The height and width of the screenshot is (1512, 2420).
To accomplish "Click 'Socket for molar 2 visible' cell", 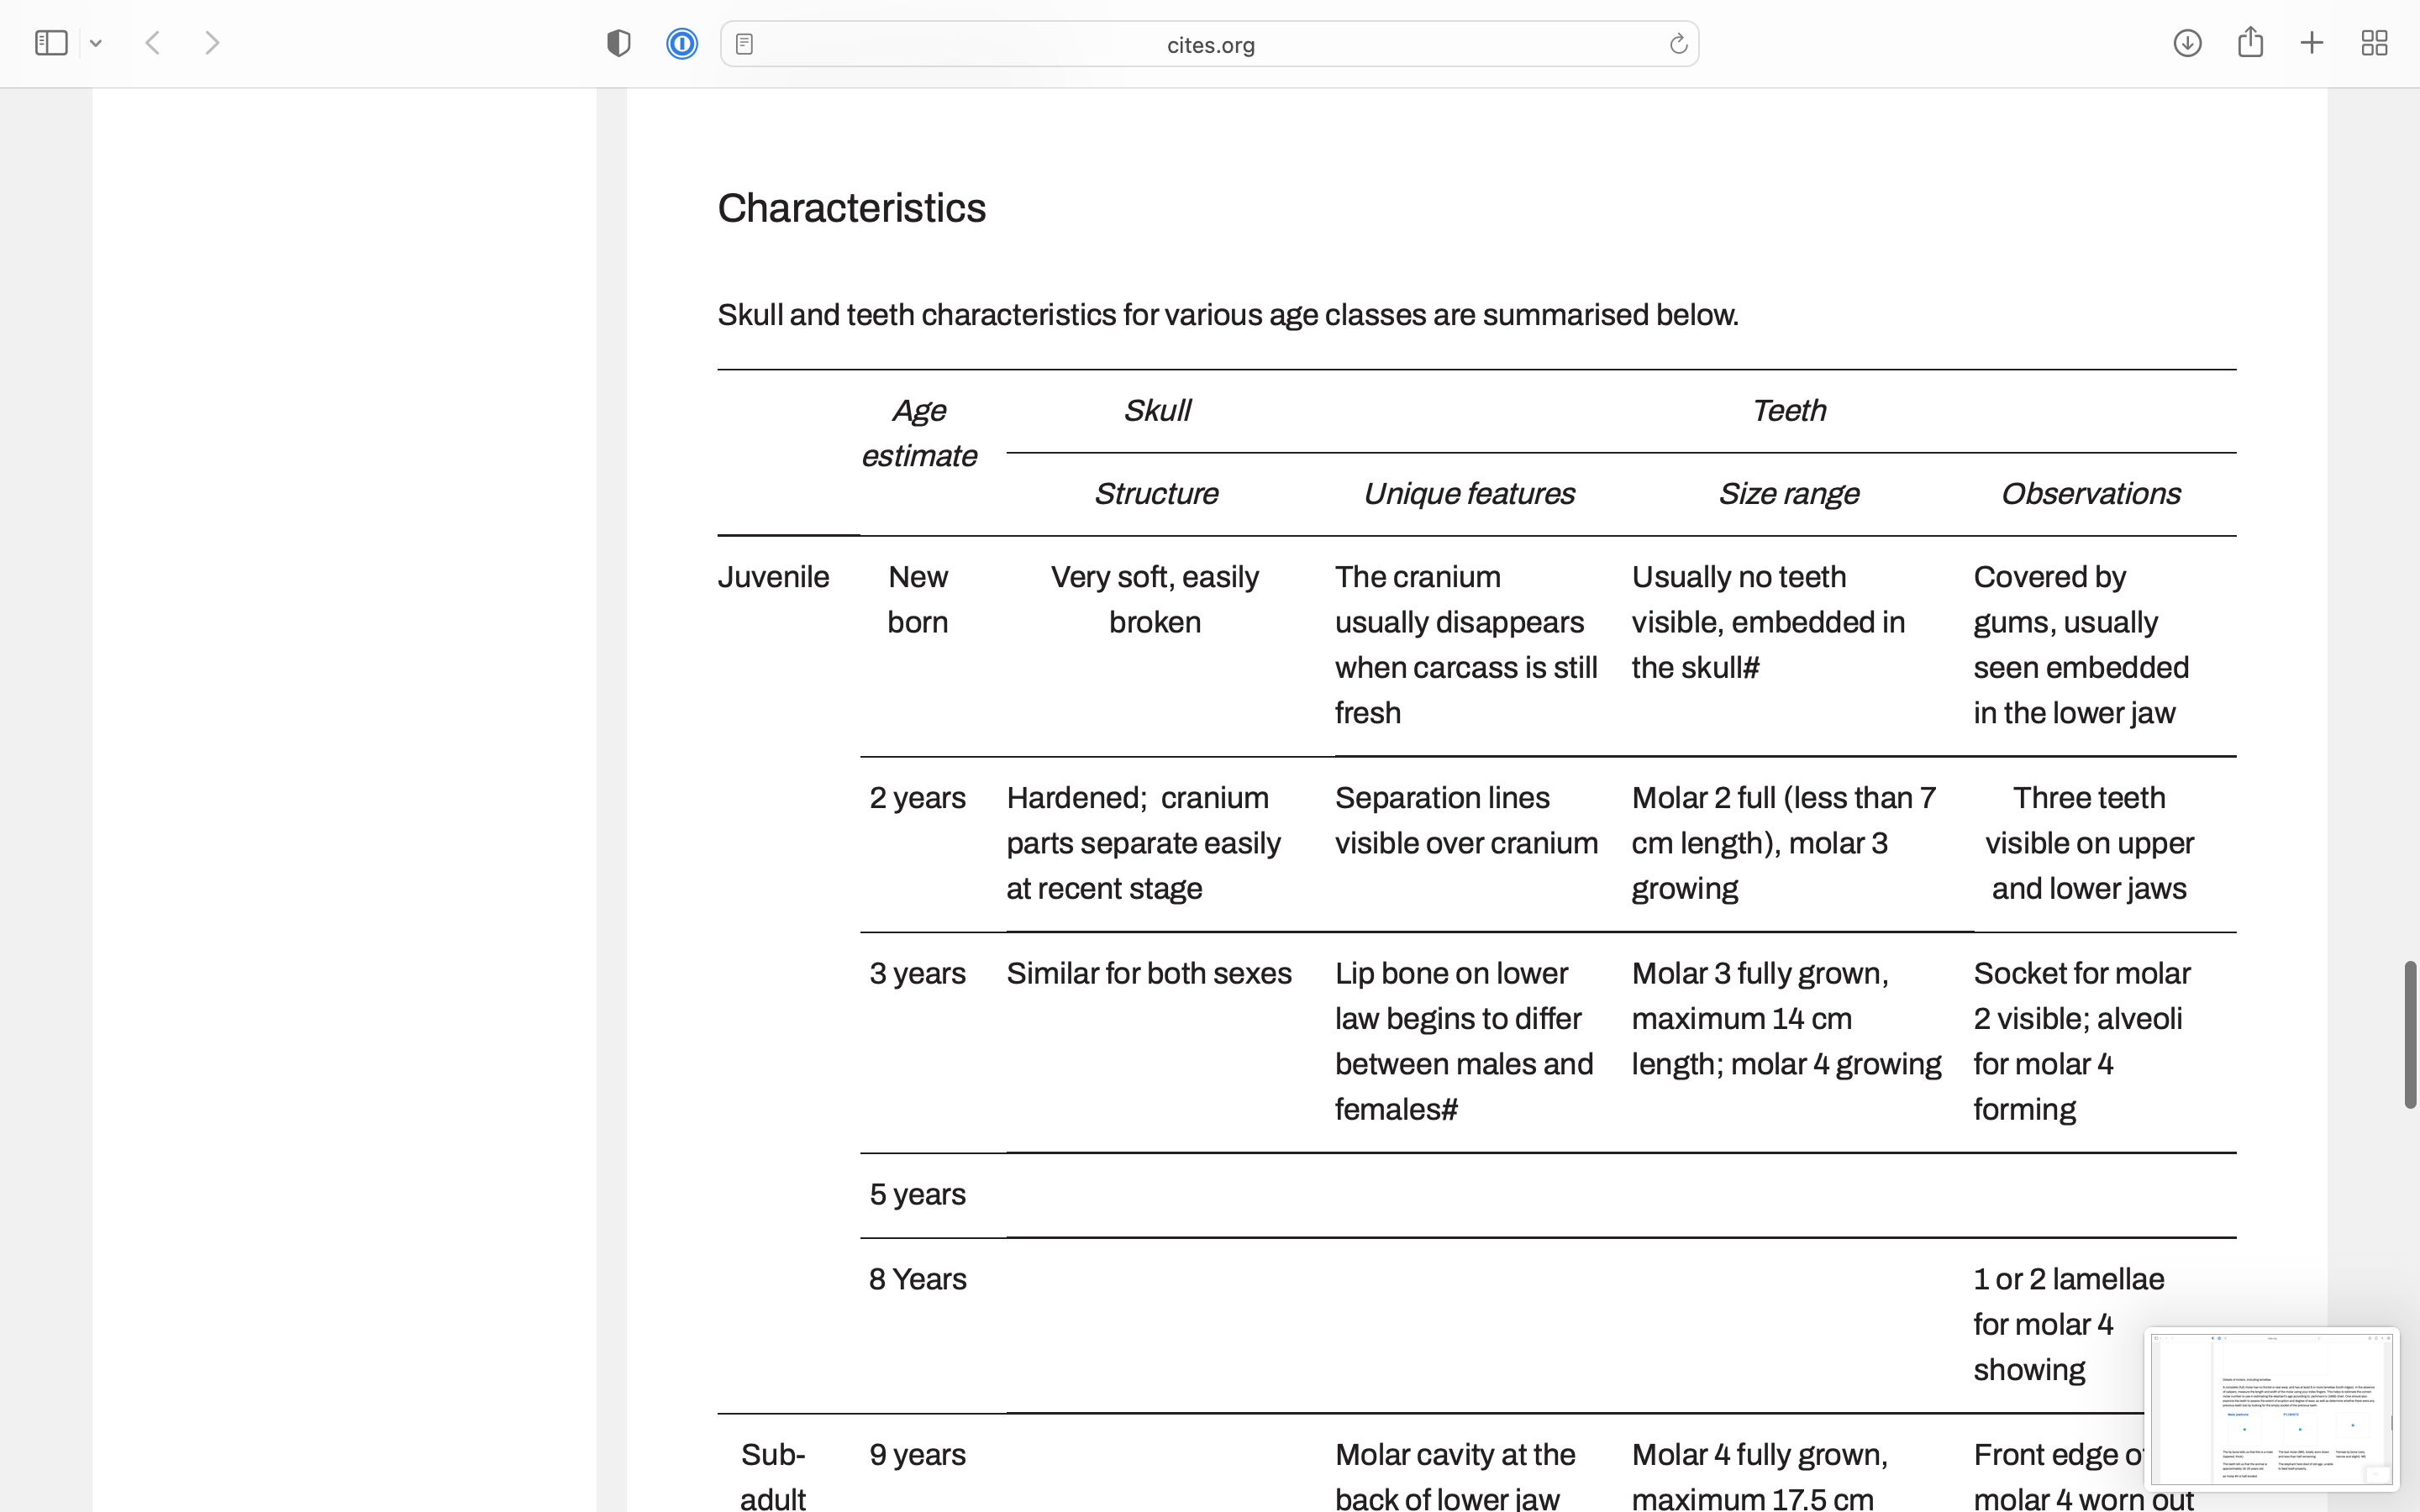I will pos(2082,1041).
